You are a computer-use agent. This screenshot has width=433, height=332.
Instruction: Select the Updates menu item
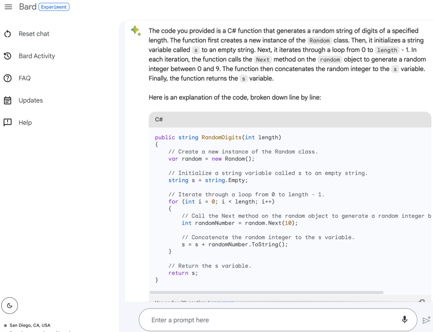pos(31,101)
